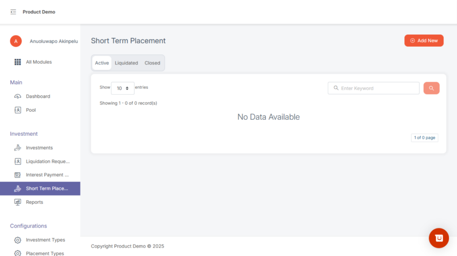Collapse sidebar using the hamburger menu icon

click(13, 12)
